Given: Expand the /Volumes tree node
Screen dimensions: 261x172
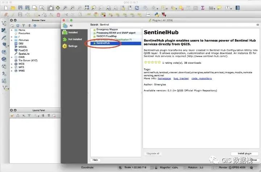Looking at the screenshot, I should pyautogui.click(x=12, y=40).
